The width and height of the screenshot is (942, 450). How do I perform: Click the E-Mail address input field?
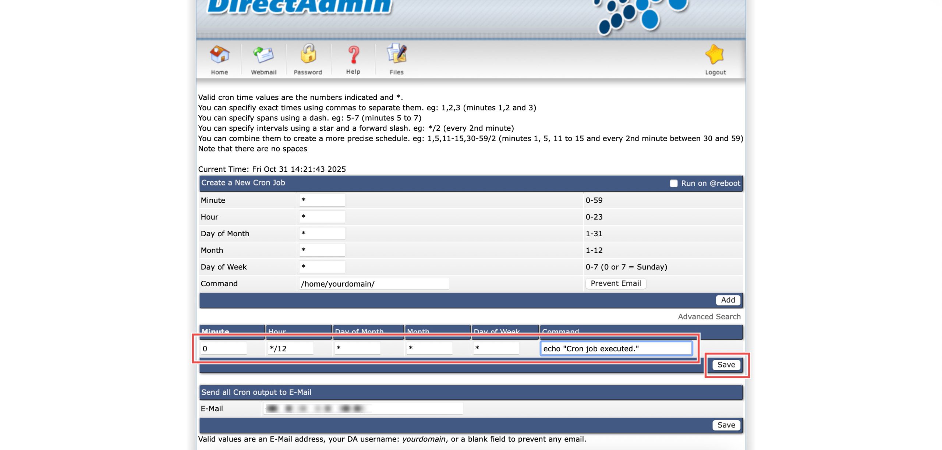362,408
